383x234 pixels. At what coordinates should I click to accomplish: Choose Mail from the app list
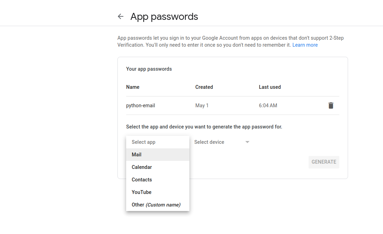click(x=158, y=155)
